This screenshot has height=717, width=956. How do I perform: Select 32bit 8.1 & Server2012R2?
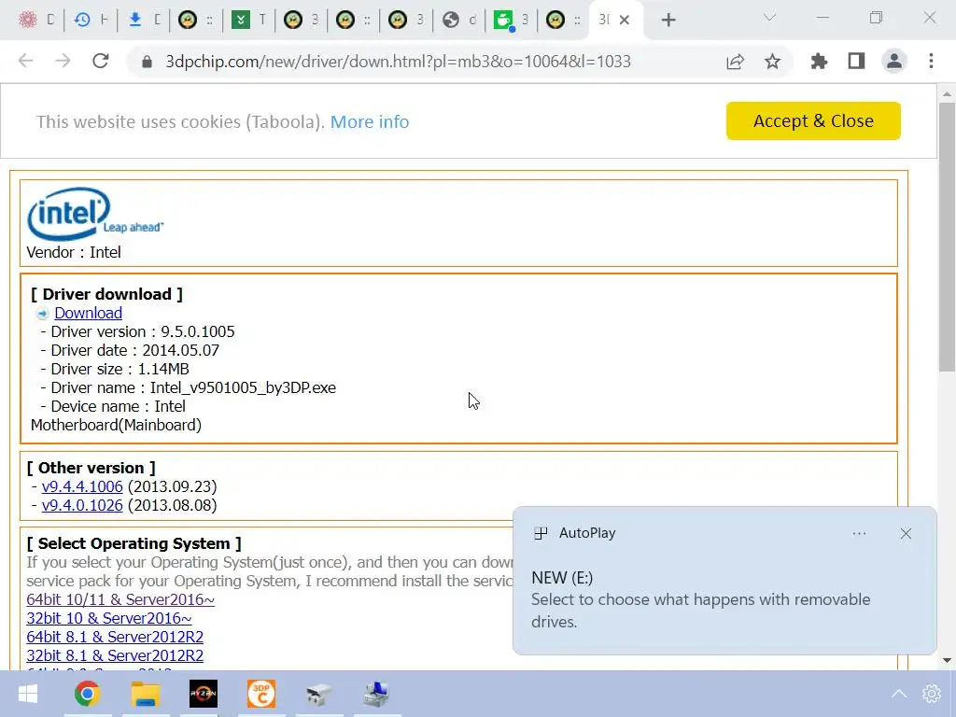point(115,655)
